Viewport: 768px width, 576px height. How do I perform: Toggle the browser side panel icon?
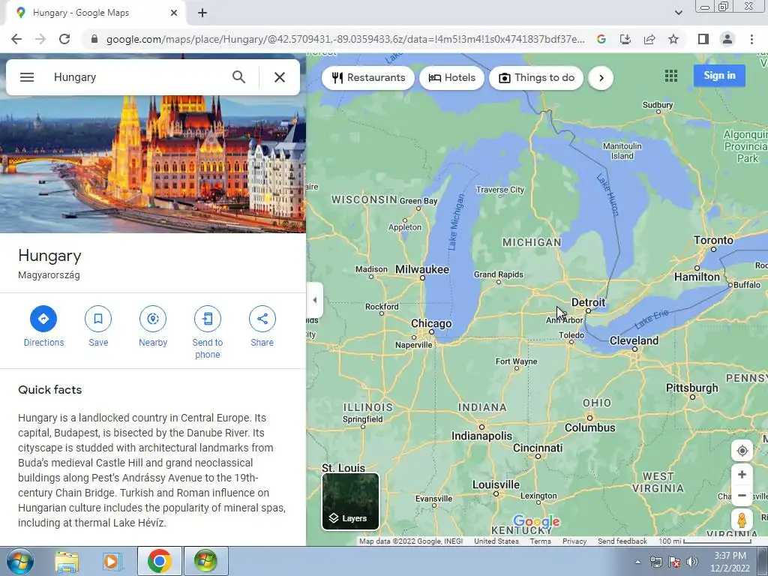tap(703, 39)
